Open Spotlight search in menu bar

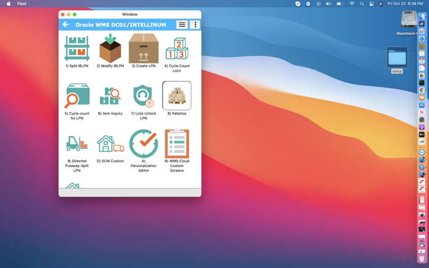pos(362,4)
